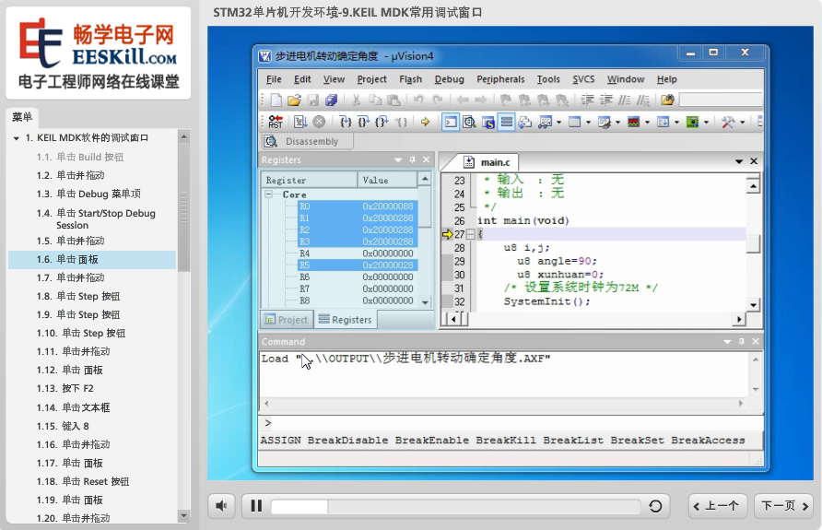Click the Memory Windows icon
822x530 pixels.
[574, 123]
